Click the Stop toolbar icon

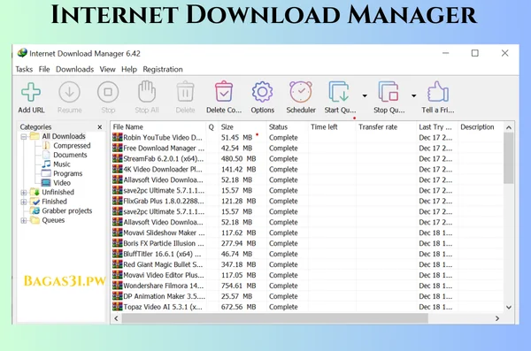[x=108, y=92]
